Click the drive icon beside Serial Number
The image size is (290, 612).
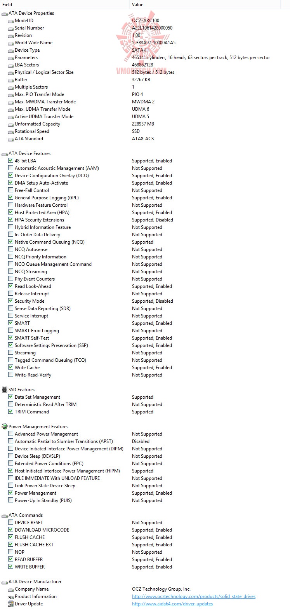pos(11,28)
